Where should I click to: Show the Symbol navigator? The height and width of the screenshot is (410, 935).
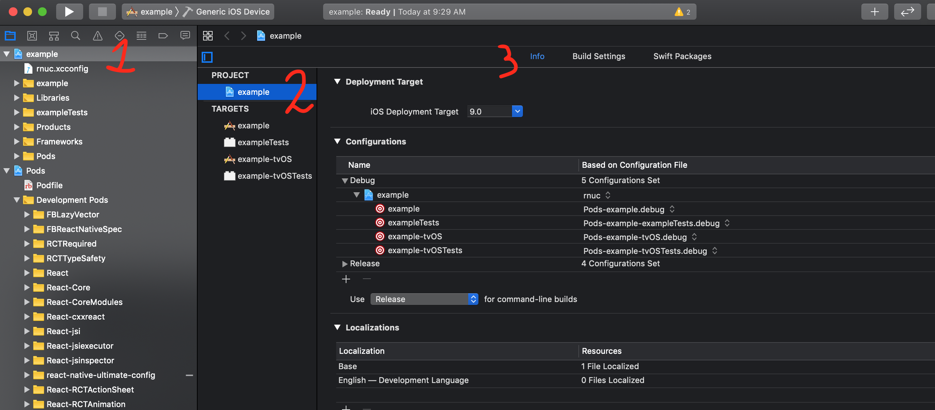click(x=54, y=36)
